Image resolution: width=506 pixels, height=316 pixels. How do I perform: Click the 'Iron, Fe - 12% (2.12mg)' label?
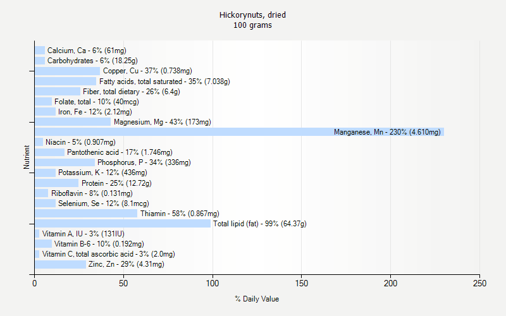coord(95,112)
